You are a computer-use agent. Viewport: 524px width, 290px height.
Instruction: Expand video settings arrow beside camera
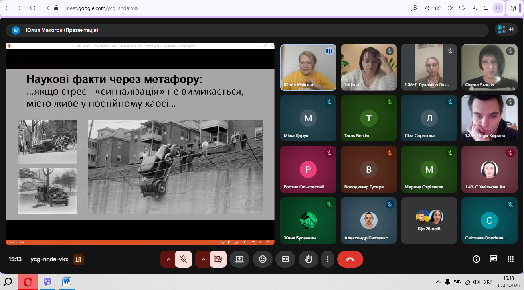click(203, 259)
